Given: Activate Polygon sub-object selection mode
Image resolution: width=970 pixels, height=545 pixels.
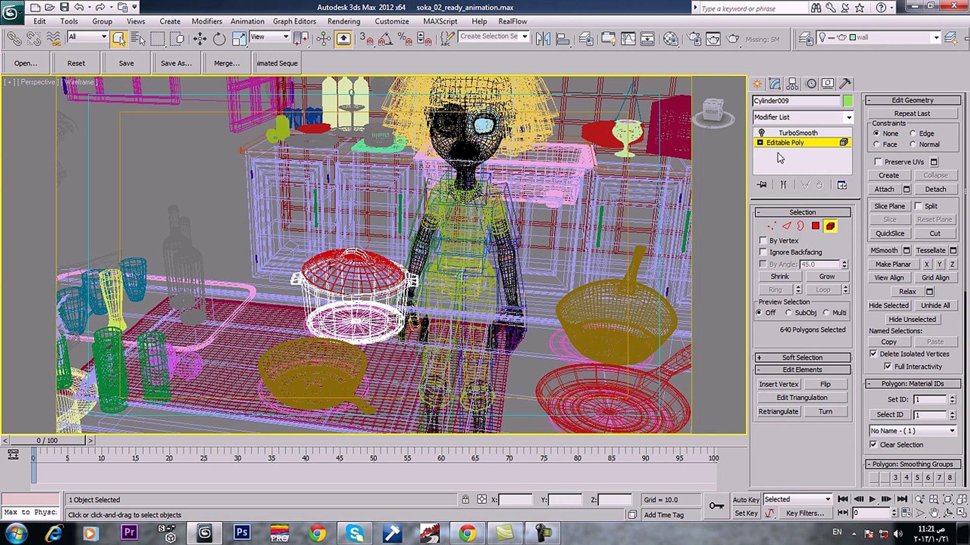Looking at the screenshot, I should (815, 226).
